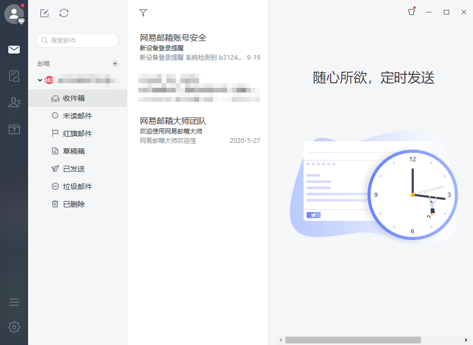Viewport: 473px width, 345px height.
Task: Open the hamburger menu
Action: coord(14,301)
